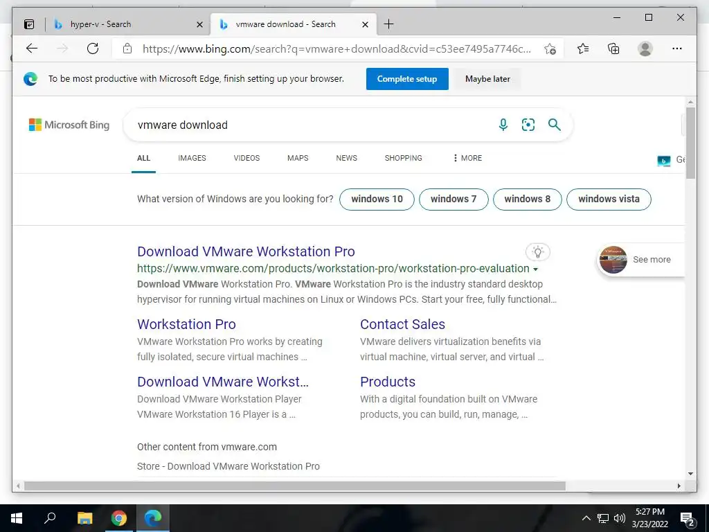Choose the windows 7 suggestion chip
Viewport: 709px width, 532px height.
[454, 199]
